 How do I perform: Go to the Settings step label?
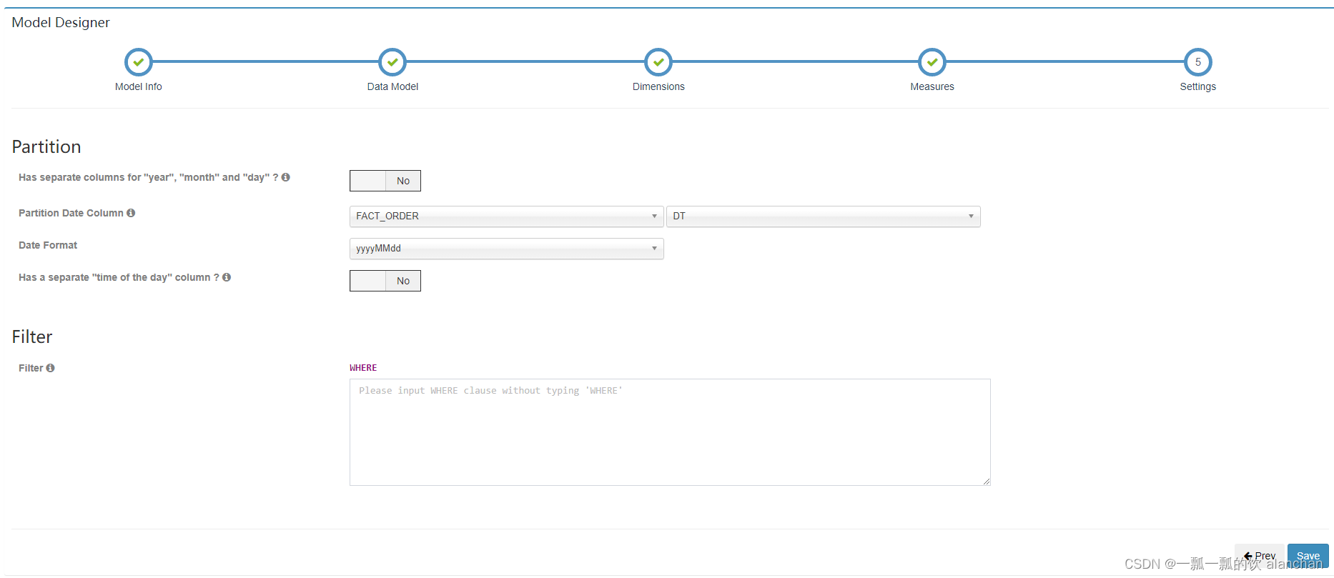[1198, 86]
